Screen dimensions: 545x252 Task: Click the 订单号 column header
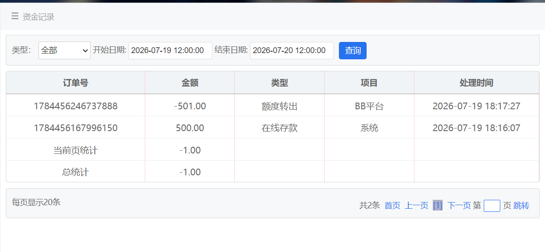coord(76,83)
